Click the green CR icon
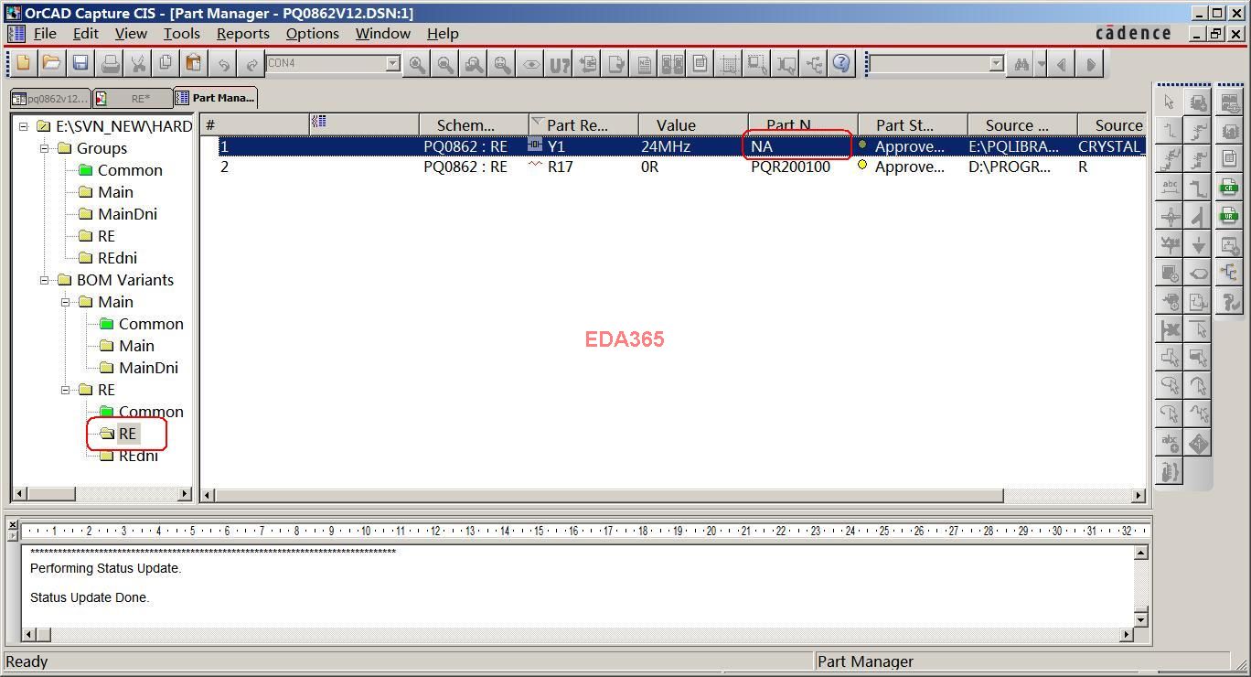Image resolution: width=1251 pixels, height=677 pixels. click(x=1229, y=187)
